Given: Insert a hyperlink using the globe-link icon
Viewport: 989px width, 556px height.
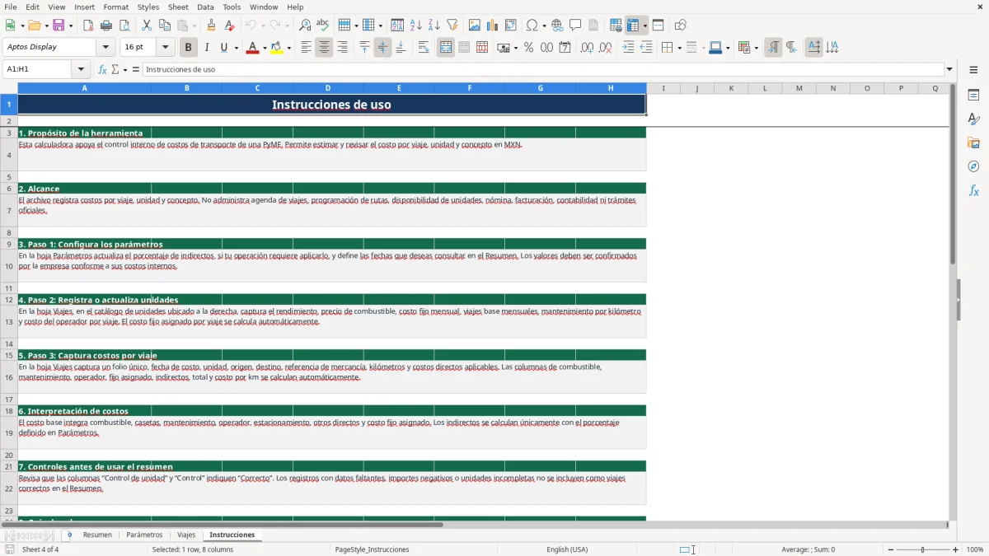Looking at the screenshot, I should click(x=557, y=26).
